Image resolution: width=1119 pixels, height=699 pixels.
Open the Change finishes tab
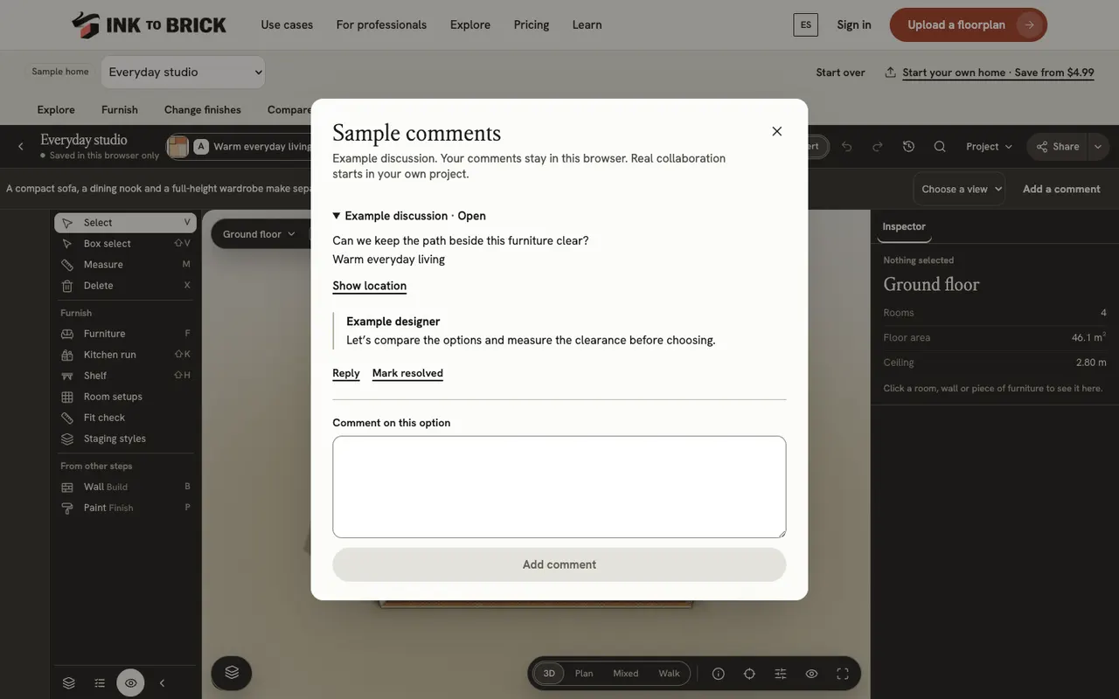(203, 110)
